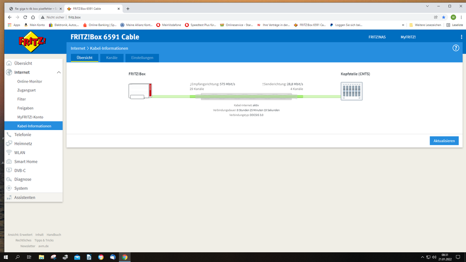Open MyFRITZ! link in header
466x262 pixels.
(x=408, y=37)
